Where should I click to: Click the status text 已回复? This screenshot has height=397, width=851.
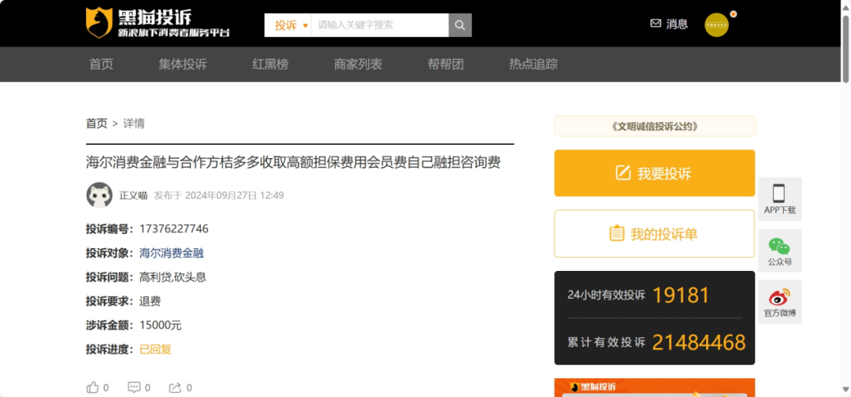click(155, 349)
